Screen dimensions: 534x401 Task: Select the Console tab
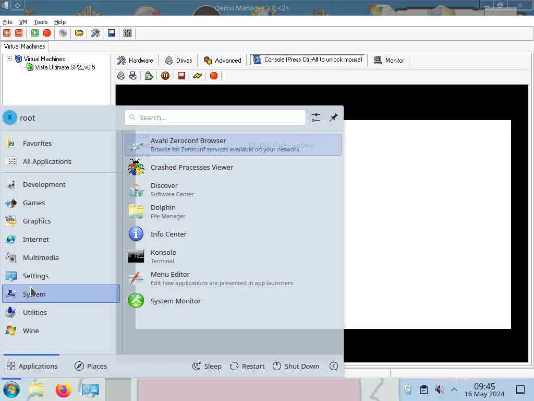(307, 60)
